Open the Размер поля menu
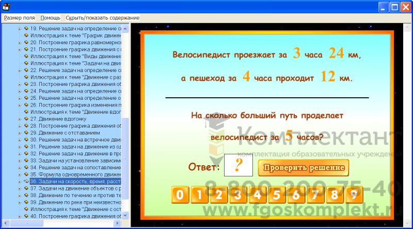Screen dimensions: 413x229 (x=19, y=17)
